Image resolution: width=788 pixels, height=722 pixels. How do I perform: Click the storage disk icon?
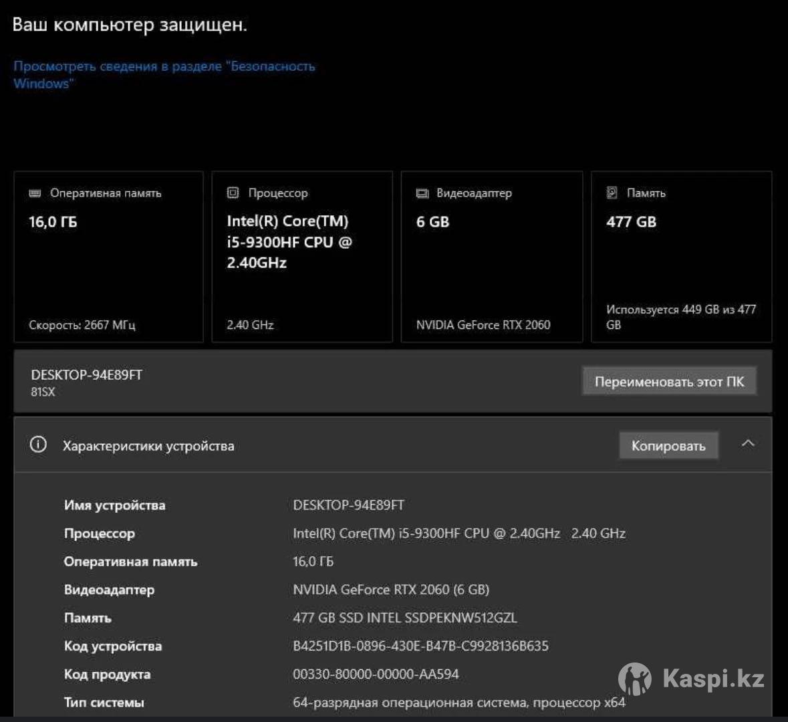click(612, 193)
